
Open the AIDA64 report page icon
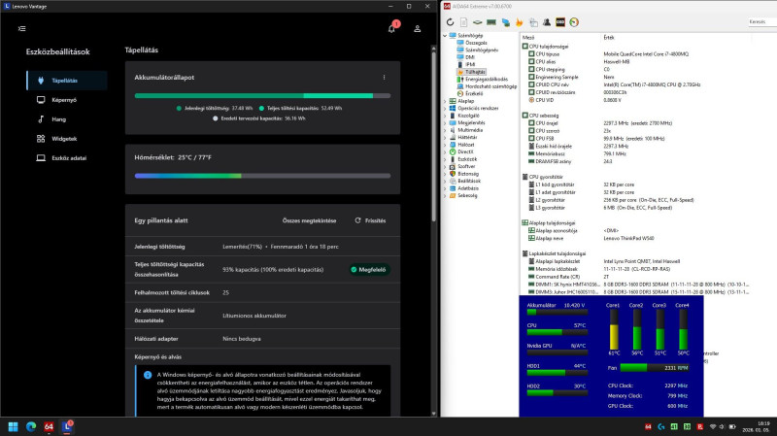click(x=464, y=22)
